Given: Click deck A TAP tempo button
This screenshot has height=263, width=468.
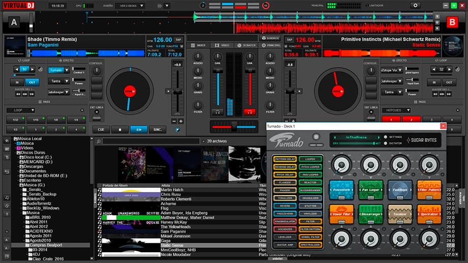Looking at the screenshot, I should [179, 40].
